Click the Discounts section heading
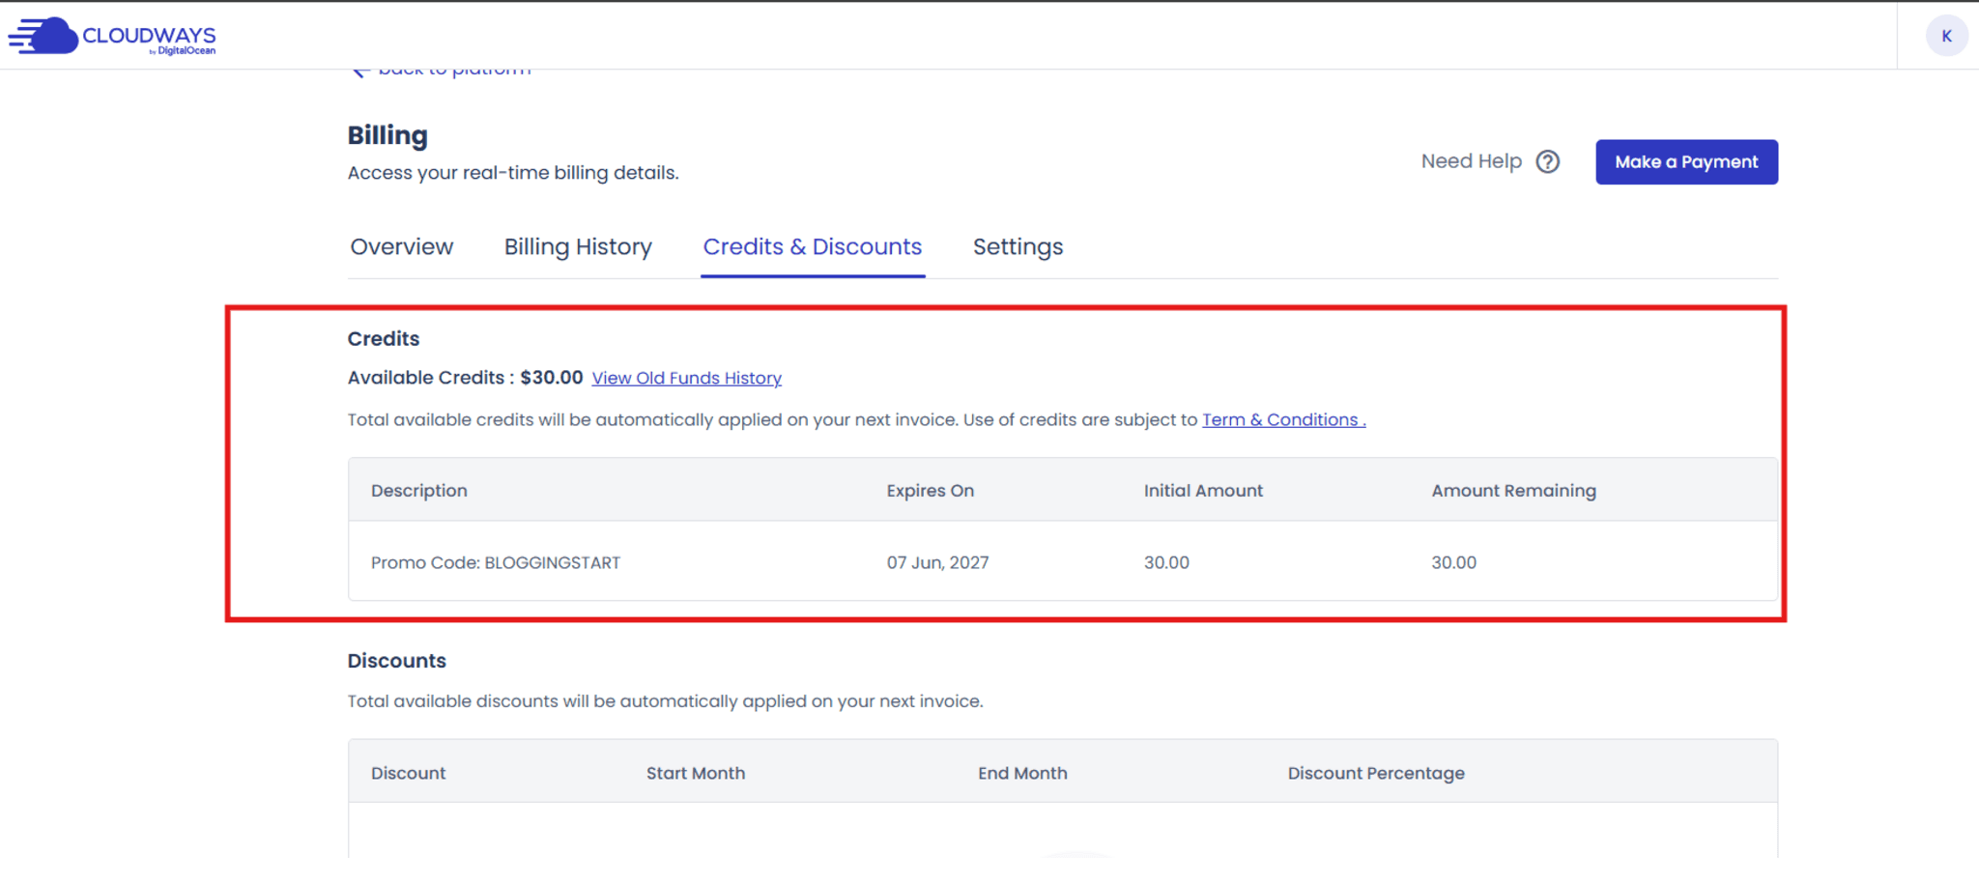This screenshot has height=884, width=1979. (397, 661)
